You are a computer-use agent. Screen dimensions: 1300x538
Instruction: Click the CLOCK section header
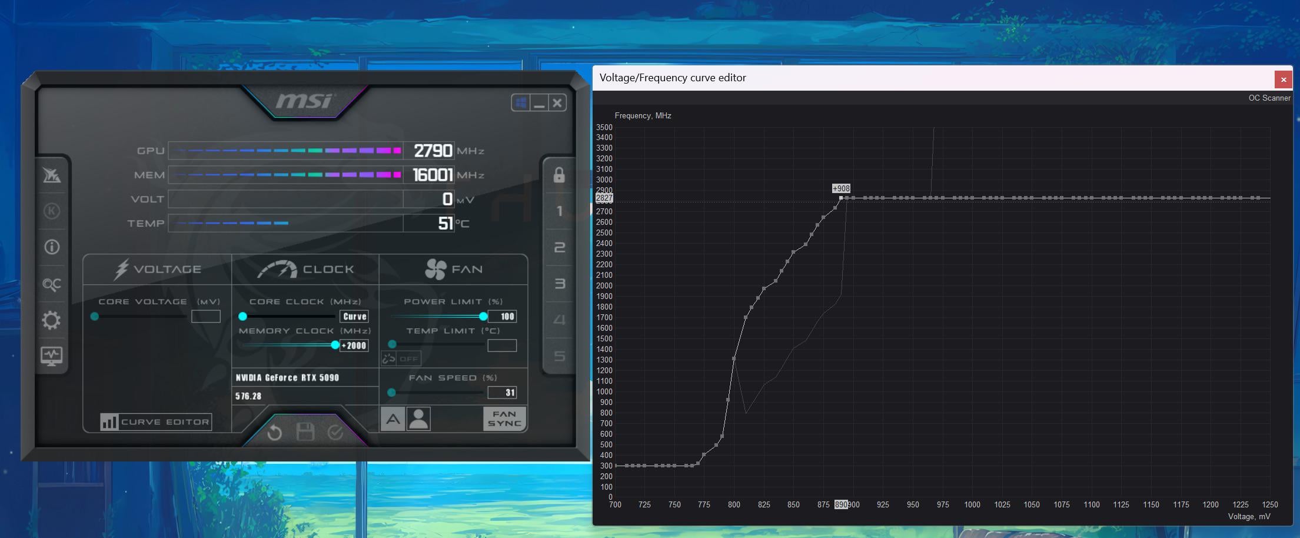pos(305,269)
